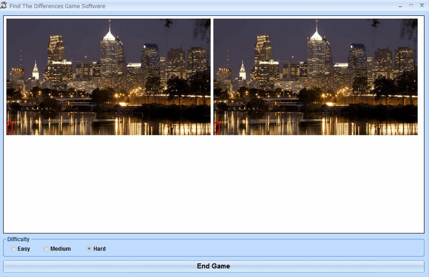The height and width of the screenshot is (277, 429).
Task: Select the Hard difficulty radio button
Action: click(x=89, y=249)
